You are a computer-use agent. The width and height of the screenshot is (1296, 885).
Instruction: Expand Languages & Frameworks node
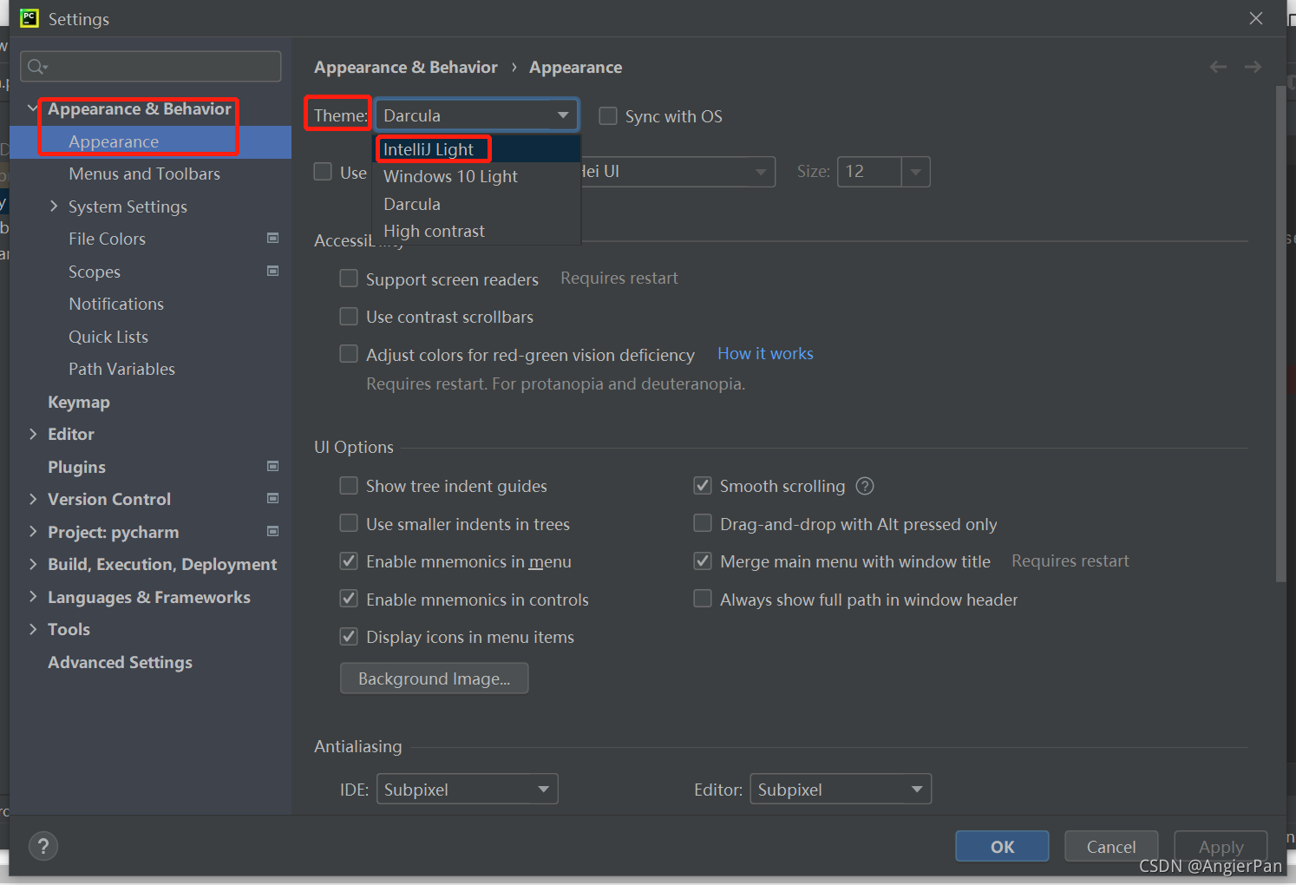pyautogui.click(x=33, y=597)
